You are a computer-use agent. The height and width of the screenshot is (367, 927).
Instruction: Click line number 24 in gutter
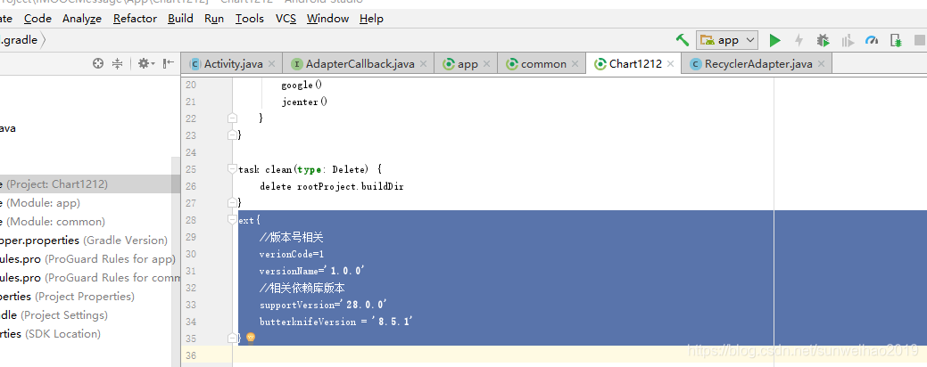[190, 152]
